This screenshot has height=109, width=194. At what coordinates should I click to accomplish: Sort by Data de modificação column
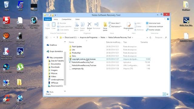pos(114,42)
